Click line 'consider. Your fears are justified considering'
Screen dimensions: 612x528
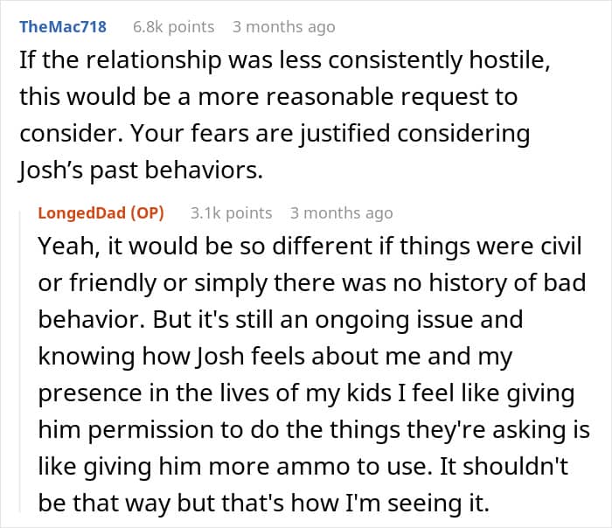(x=275, y=135)
